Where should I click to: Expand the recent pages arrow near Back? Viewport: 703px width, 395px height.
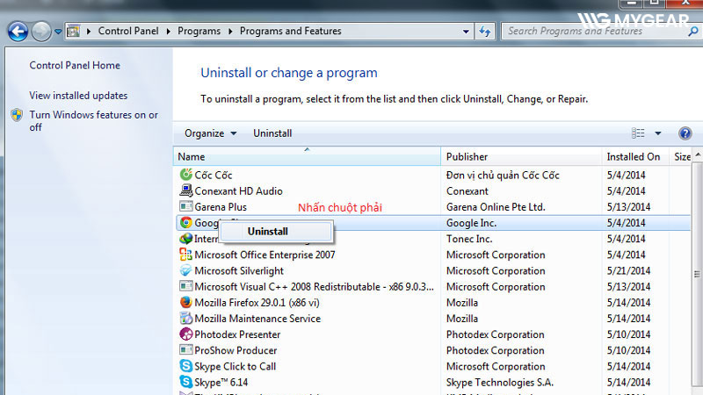tap(58, 32)
